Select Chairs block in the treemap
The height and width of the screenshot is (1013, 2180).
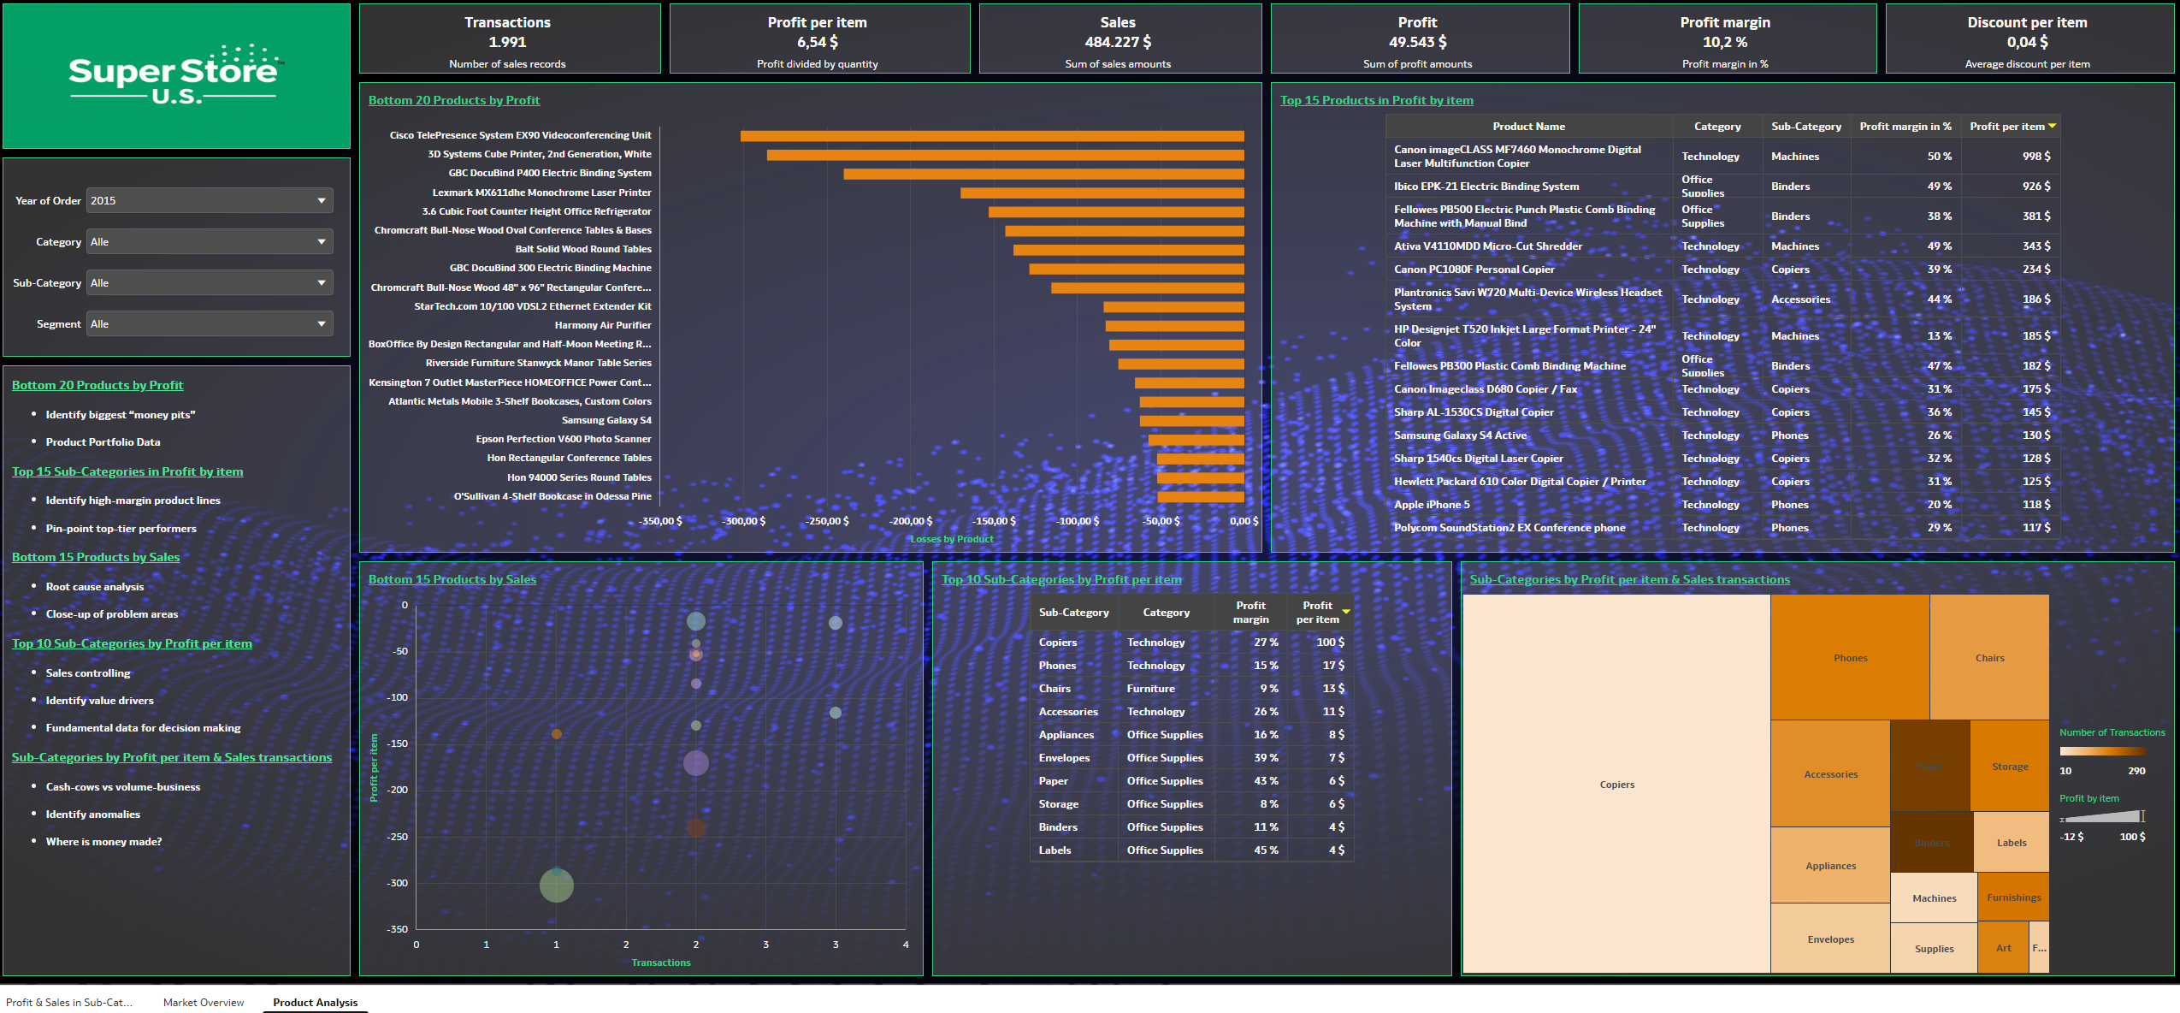pyautogui.click(x=1989, y=657)
